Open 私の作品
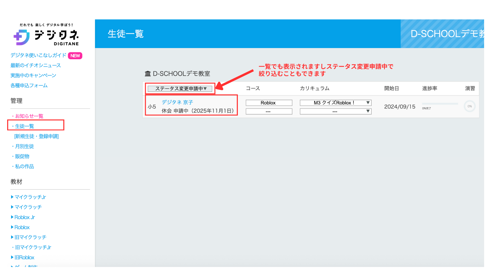 point(24,166)
